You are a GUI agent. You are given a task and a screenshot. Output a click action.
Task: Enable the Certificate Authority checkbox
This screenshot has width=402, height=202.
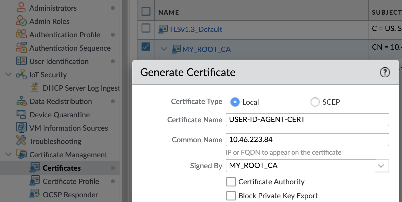coord(231,182)
